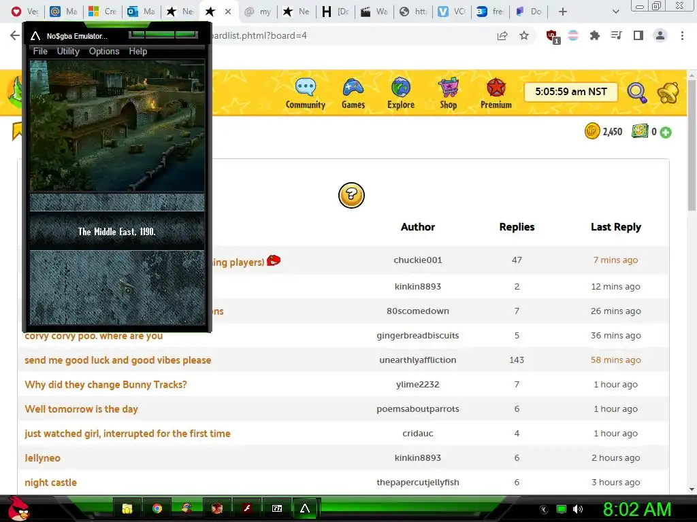Image resolution: width=697 pixels, height=522 pixels.
Task: Click the '7 mins ago' last reply
Action: [x=615, y=260]
